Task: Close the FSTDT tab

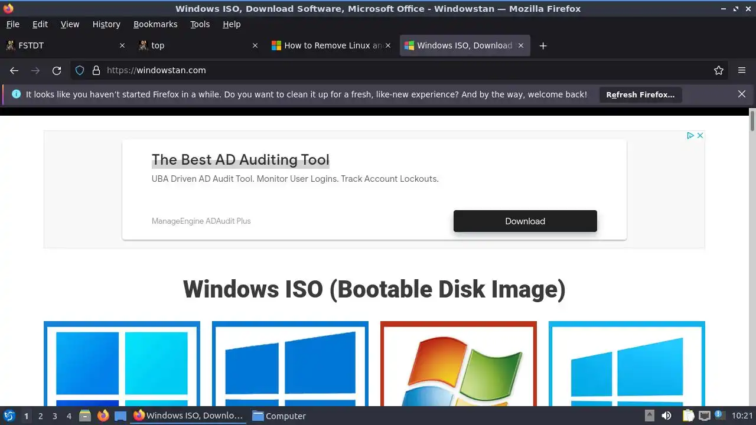Action: tap(122, 45)
